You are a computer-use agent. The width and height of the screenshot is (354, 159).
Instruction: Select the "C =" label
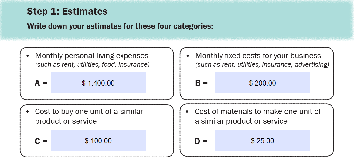pos(41,141)
